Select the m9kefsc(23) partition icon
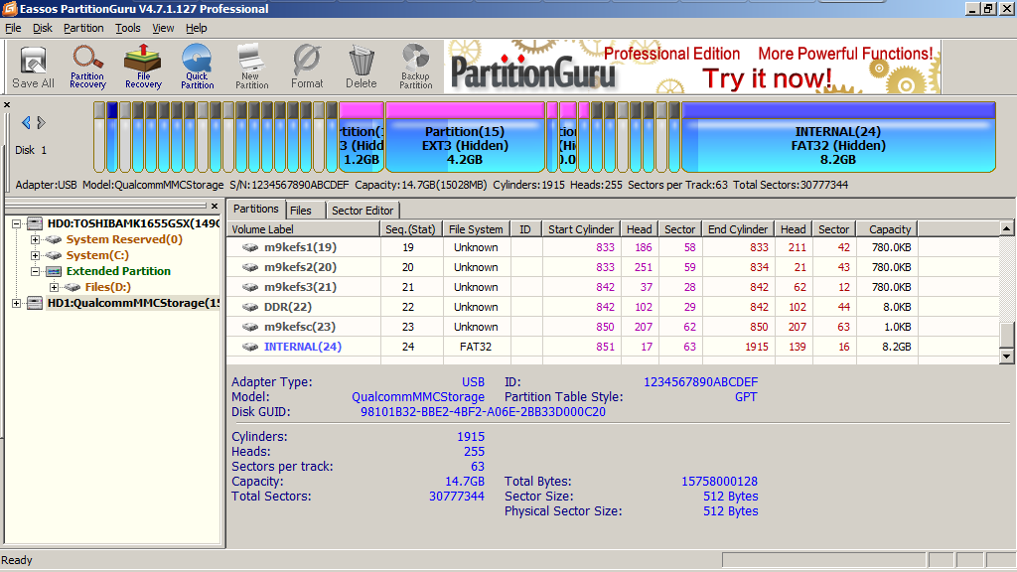 (250, 327)
